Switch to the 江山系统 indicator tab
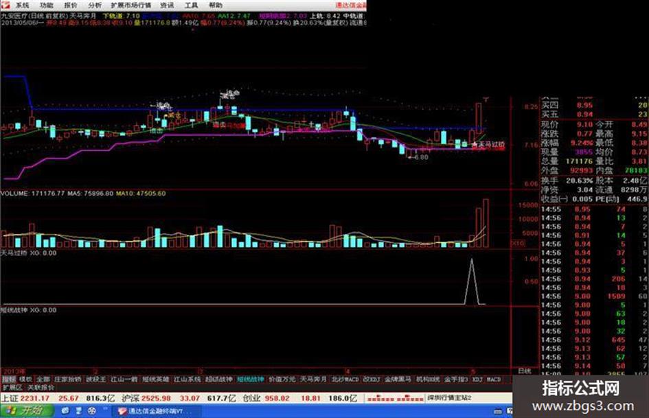The height and width of the screenshot is (418, 649). [187, 379]
